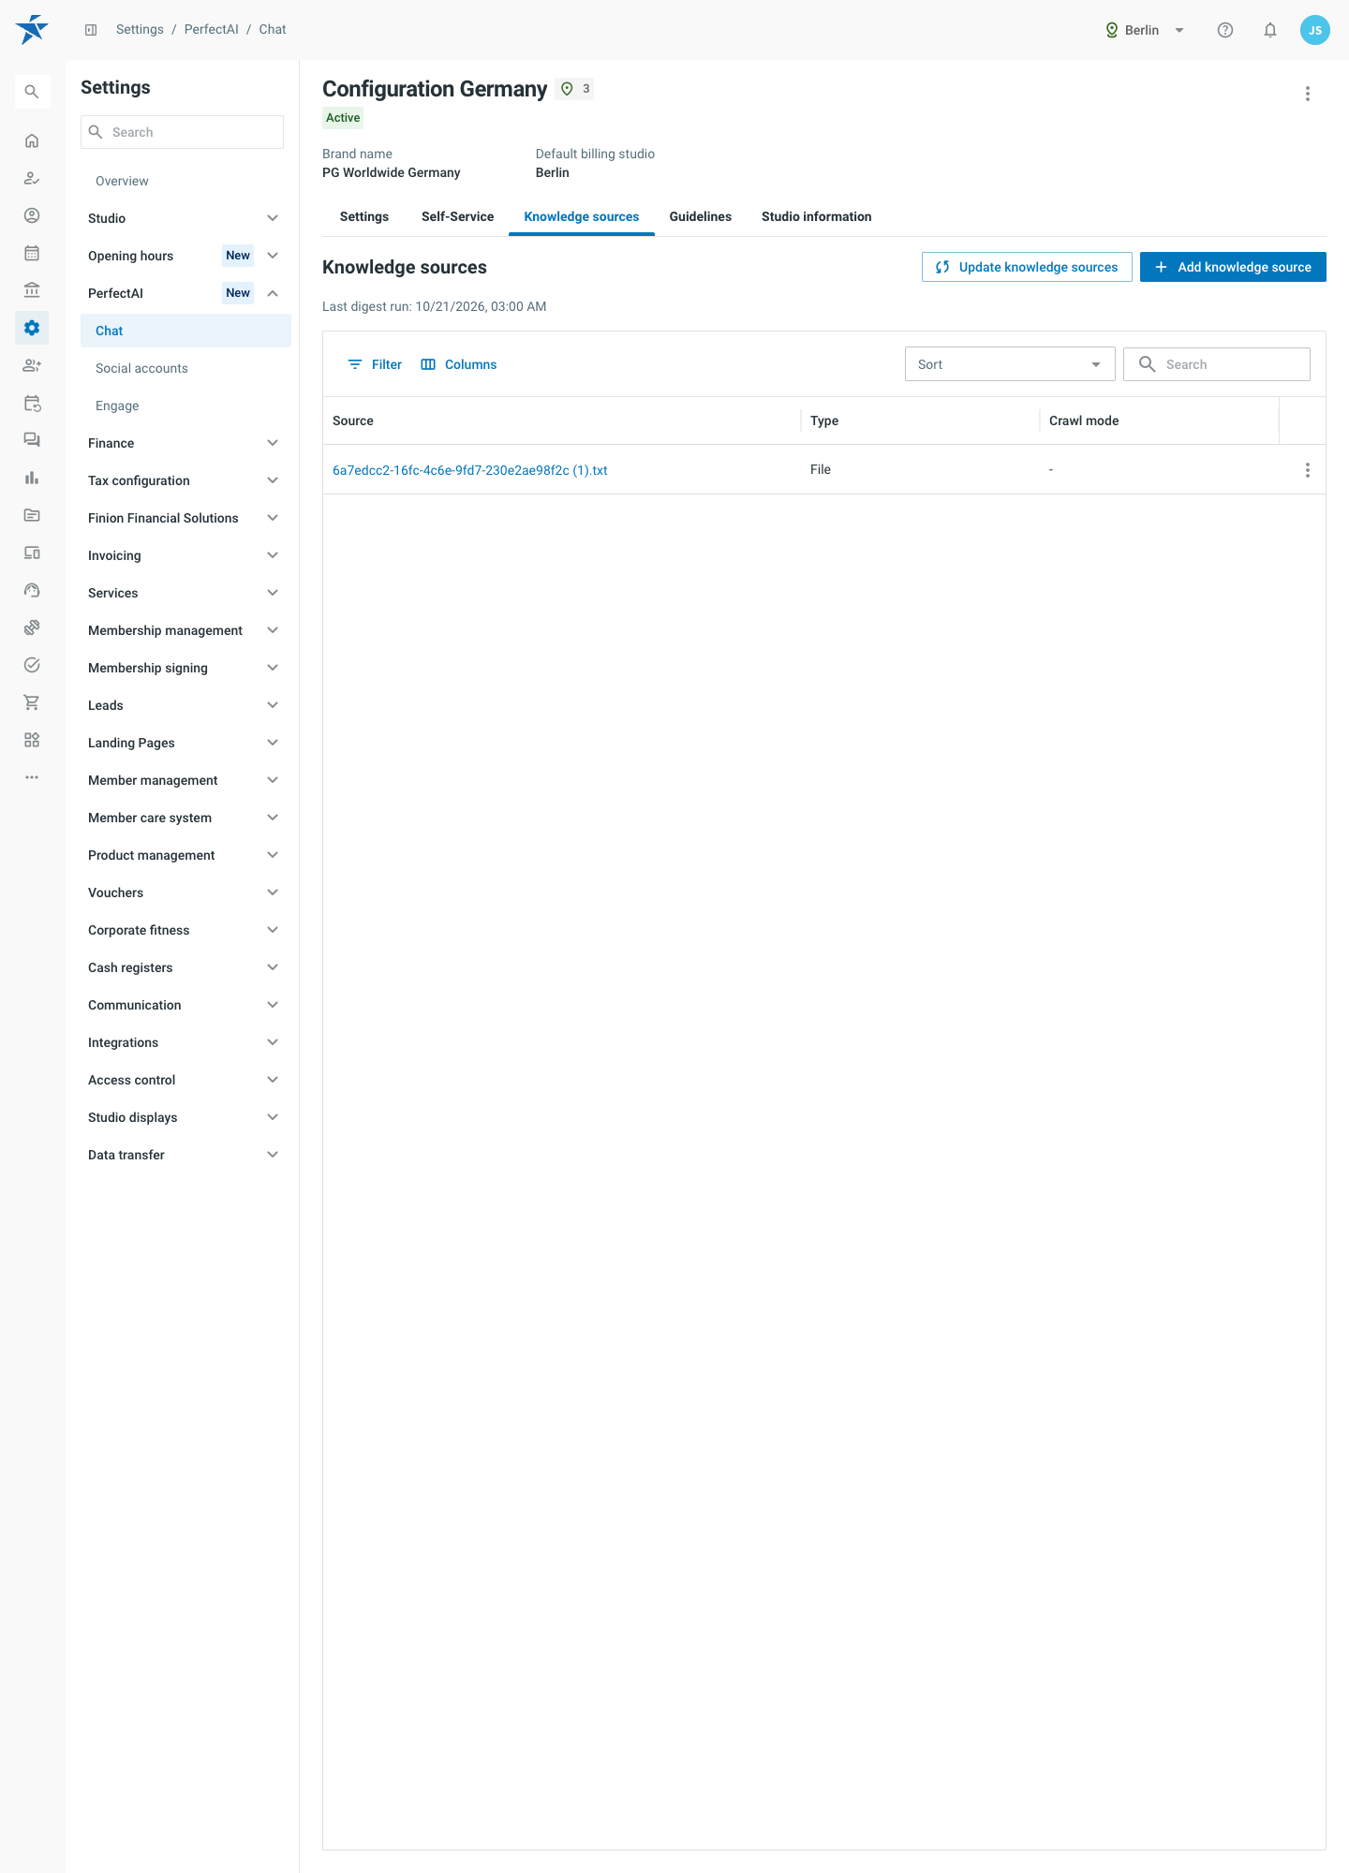Open the Berlin studio selector dropdown

pyautogui.click(x=1145, y=30)
